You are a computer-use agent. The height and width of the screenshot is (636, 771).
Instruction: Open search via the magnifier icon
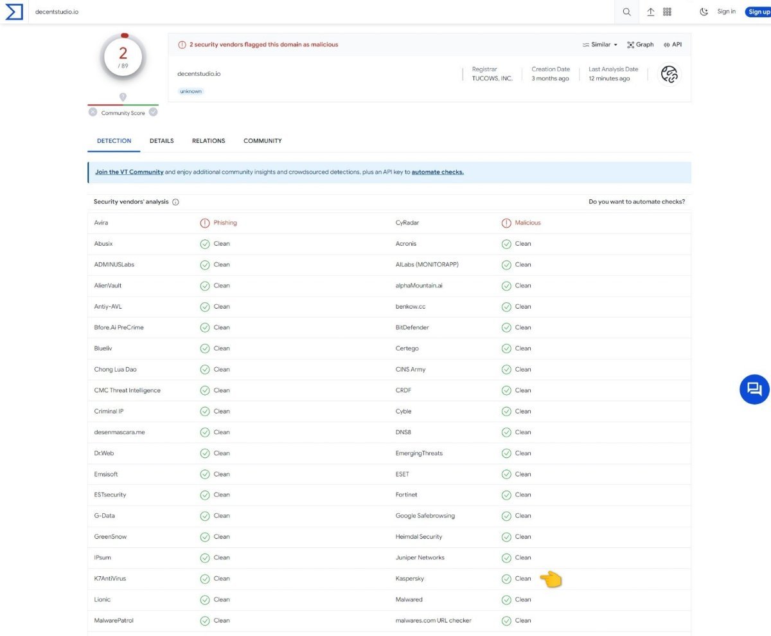coord(627,12)
